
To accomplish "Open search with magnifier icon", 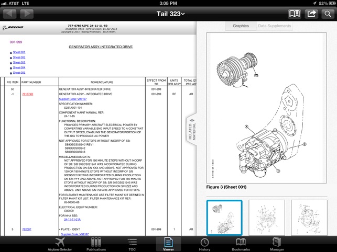I will pyautogui.click(x=328, y=14).
